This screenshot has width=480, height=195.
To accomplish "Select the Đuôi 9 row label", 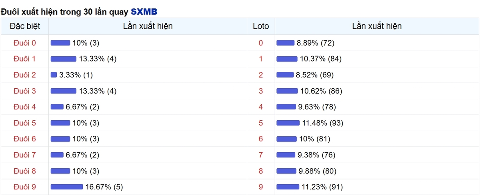I will pos(24,187).
